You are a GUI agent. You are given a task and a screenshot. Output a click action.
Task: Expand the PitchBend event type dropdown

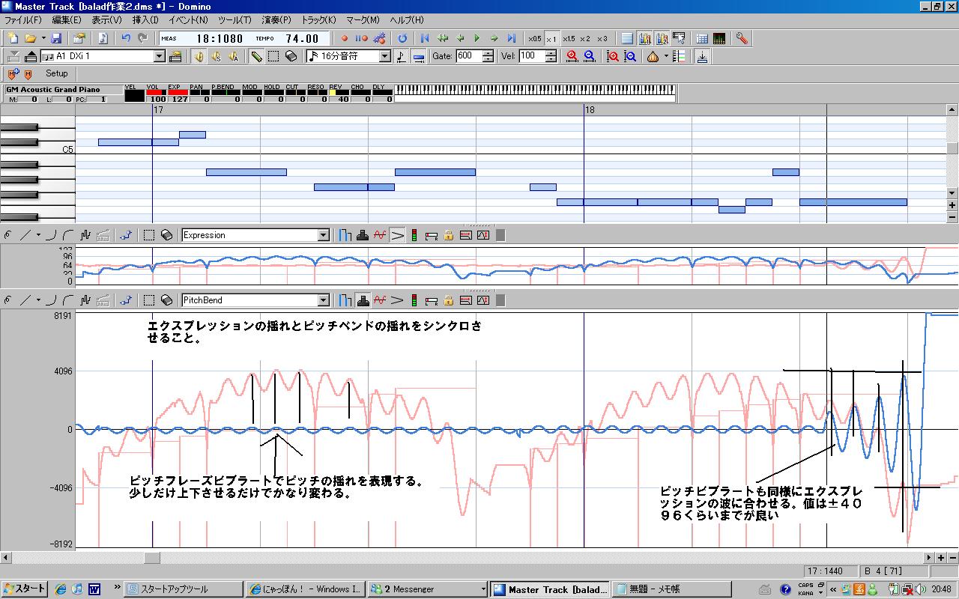tap(324, 300)
